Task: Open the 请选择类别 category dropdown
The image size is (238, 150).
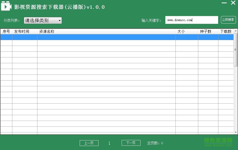Action: pyautogui.click(x=43, y=20)
